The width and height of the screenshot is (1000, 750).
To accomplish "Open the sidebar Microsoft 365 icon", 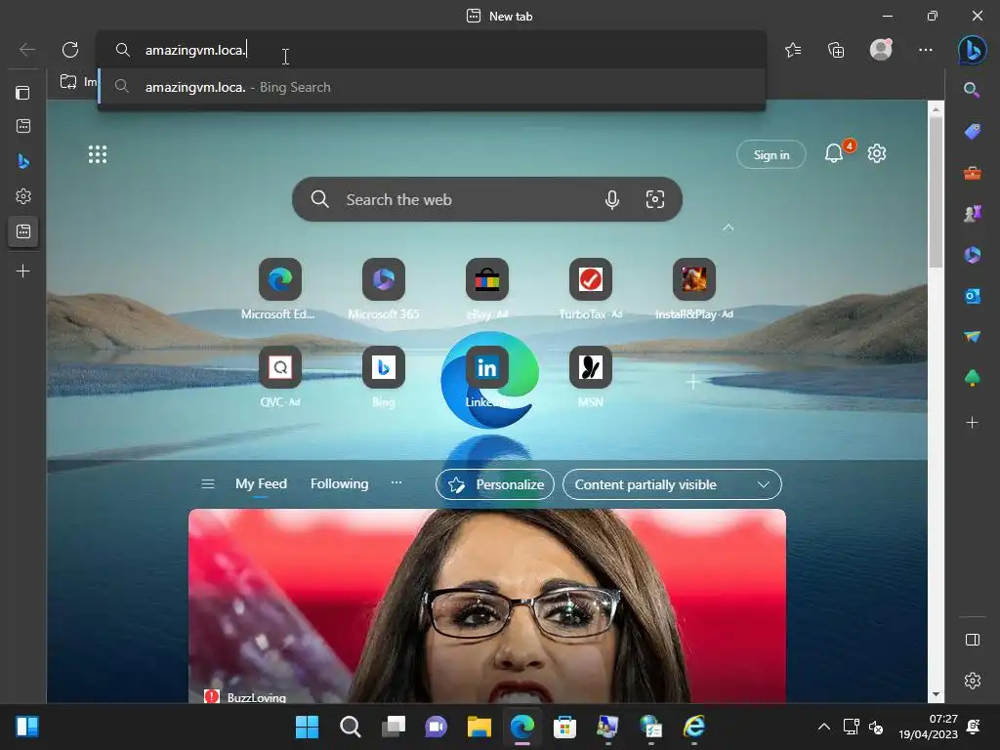I will tap(972, 255).
